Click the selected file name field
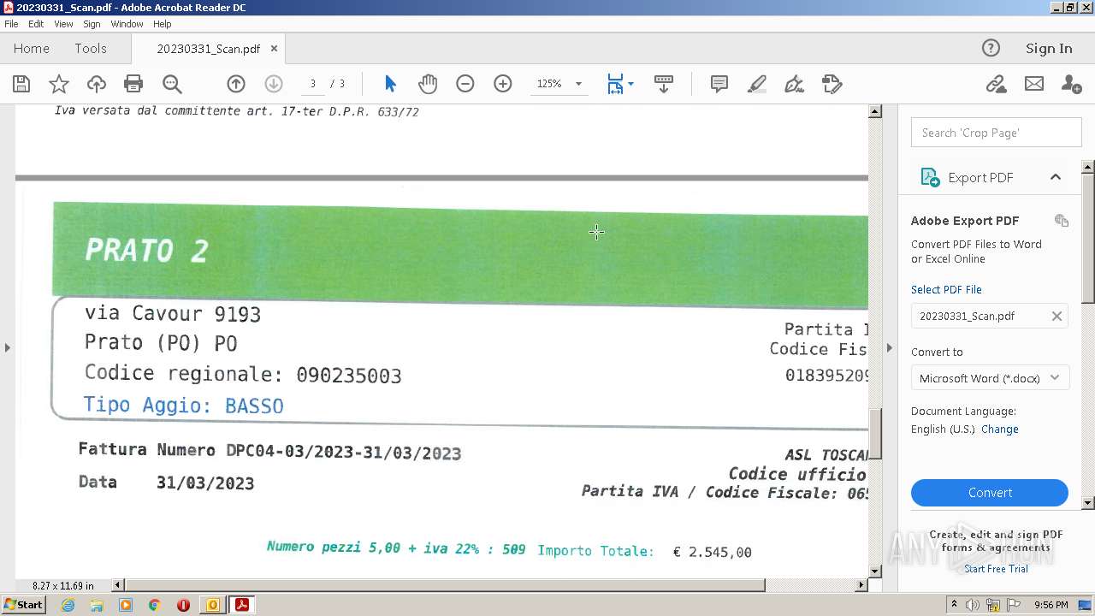 coord(990,316)
